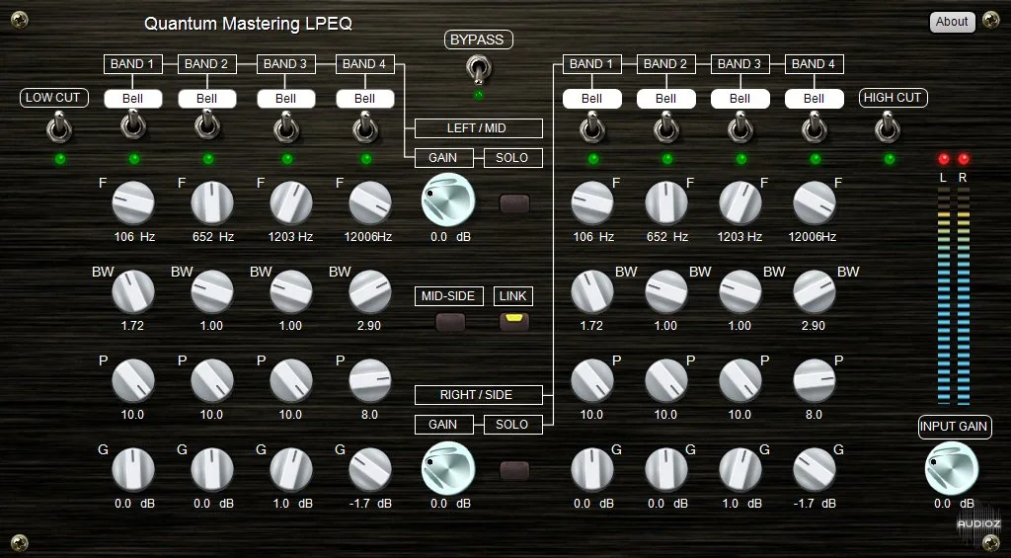Open right Band 2 Bell filter type selector
Screen dimensions: 1011x558
pyautogui.click(x=666, y=99)
